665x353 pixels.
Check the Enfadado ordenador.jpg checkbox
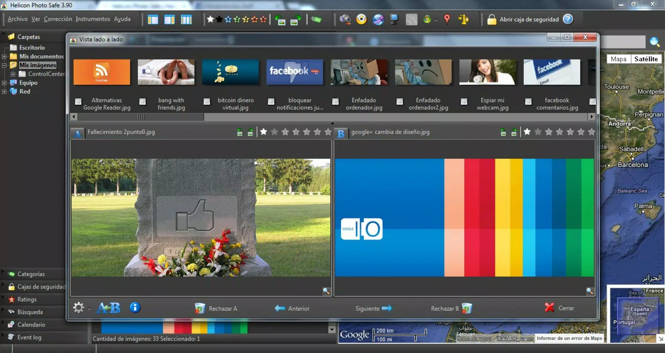click(x=335, y=101)
